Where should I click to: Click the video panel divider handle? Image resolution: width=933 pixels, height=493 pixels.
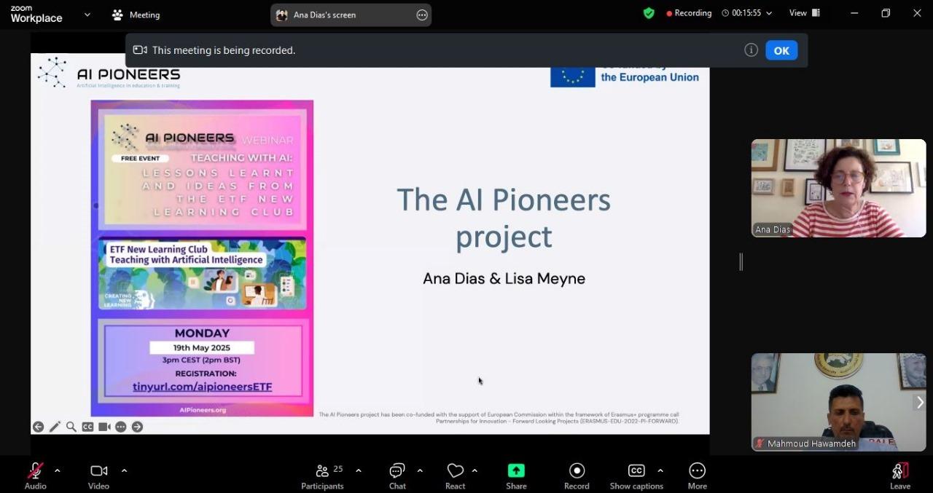[741, 261]
